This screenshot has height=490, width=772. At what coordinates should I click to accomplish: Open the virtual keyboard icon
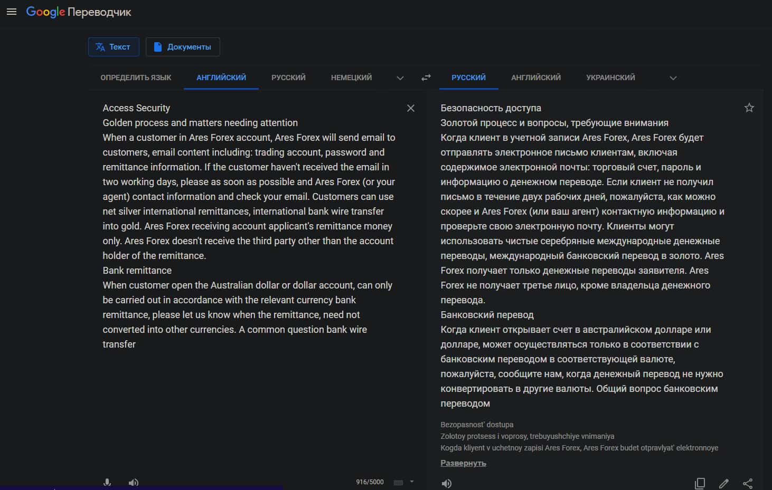coord(399,482)
